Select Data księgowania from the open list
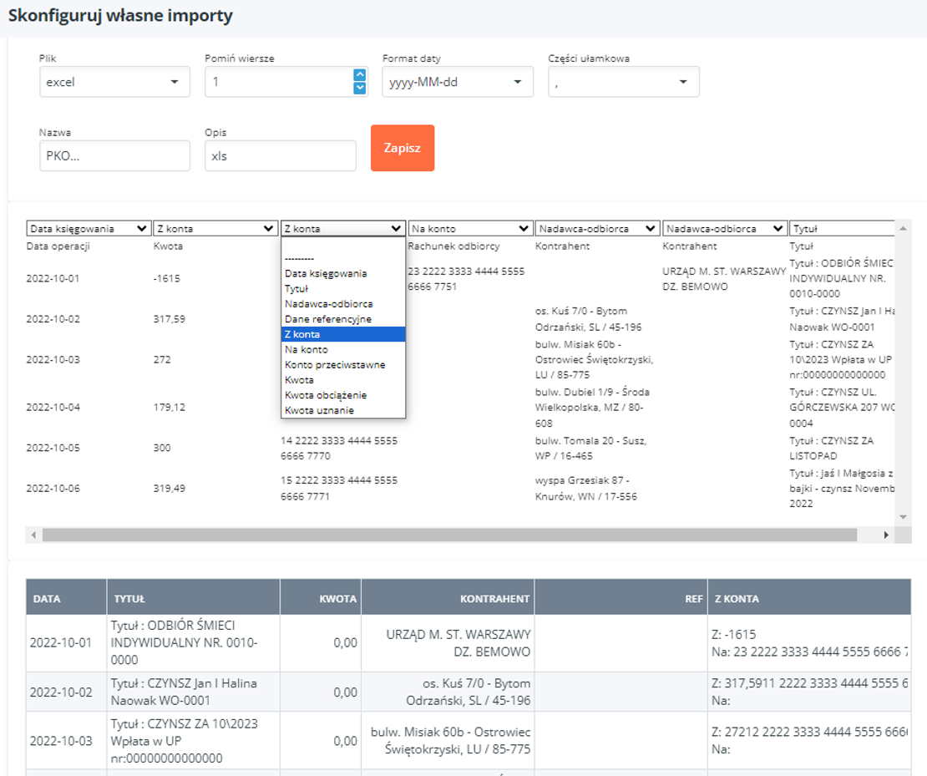Image resolution: width=927 pixels, height=776 pixels. pos(326,273)
